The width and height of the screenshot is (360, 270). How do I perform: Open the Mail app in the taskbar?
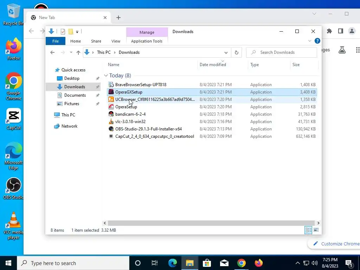pos(224,263)
